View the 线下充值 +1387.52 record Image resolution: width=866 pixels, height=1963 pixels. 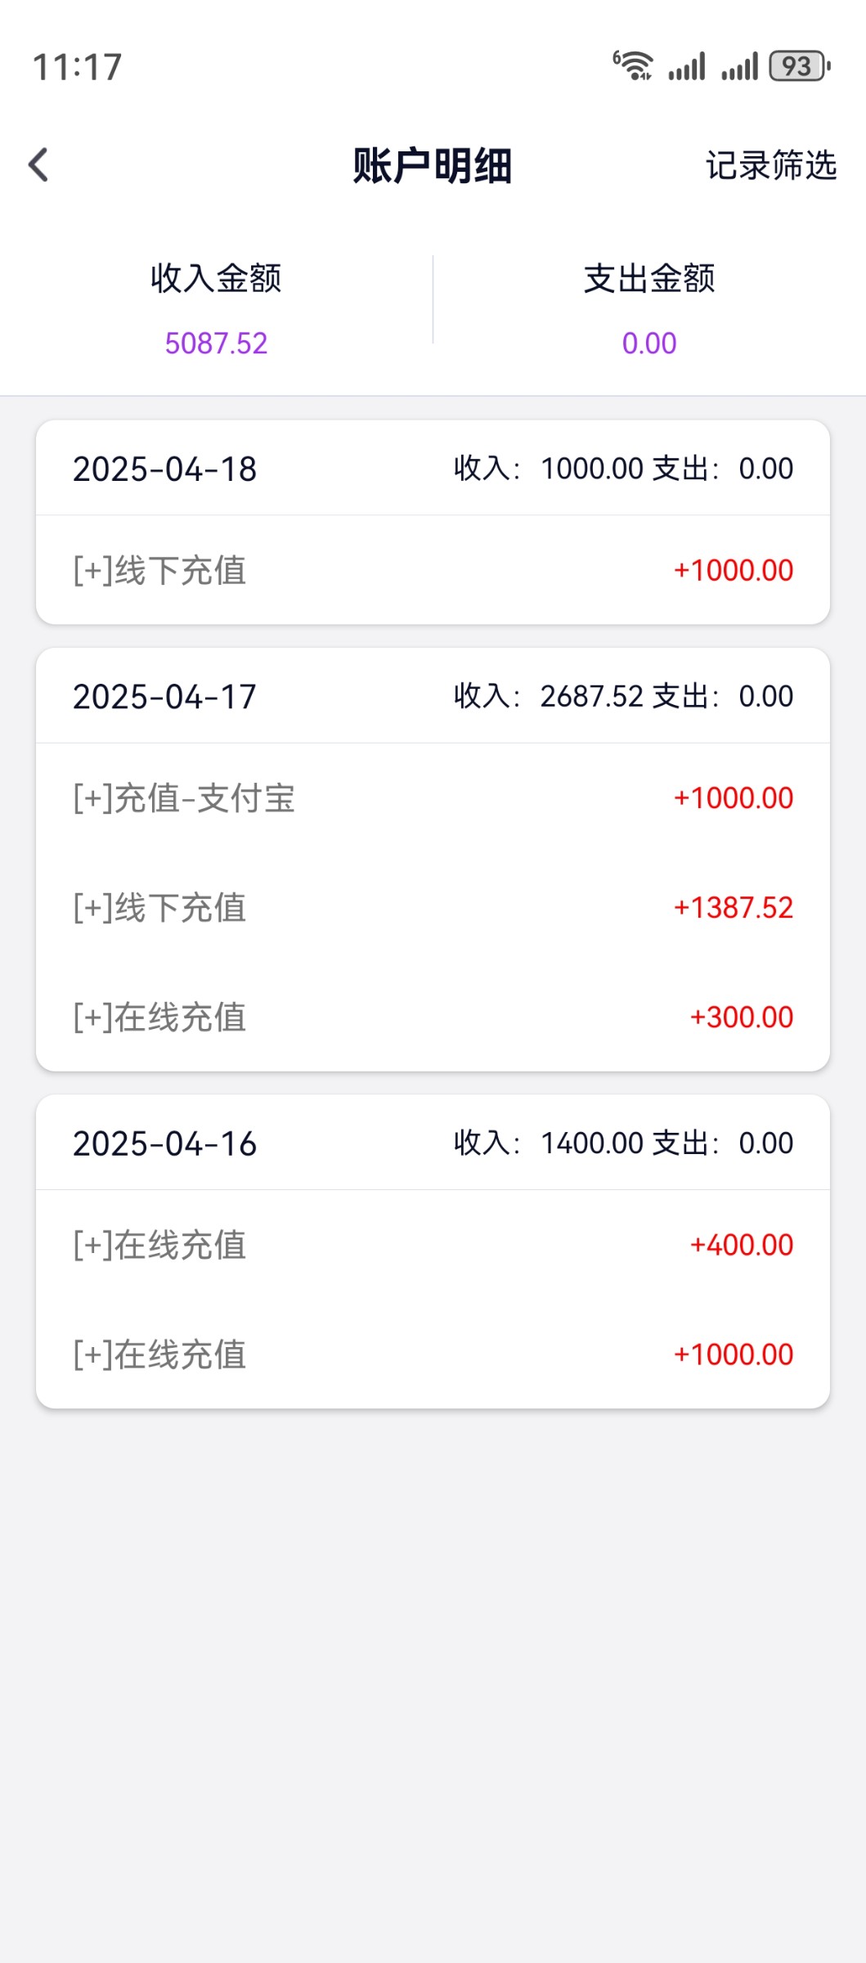[x=433, y=908]
